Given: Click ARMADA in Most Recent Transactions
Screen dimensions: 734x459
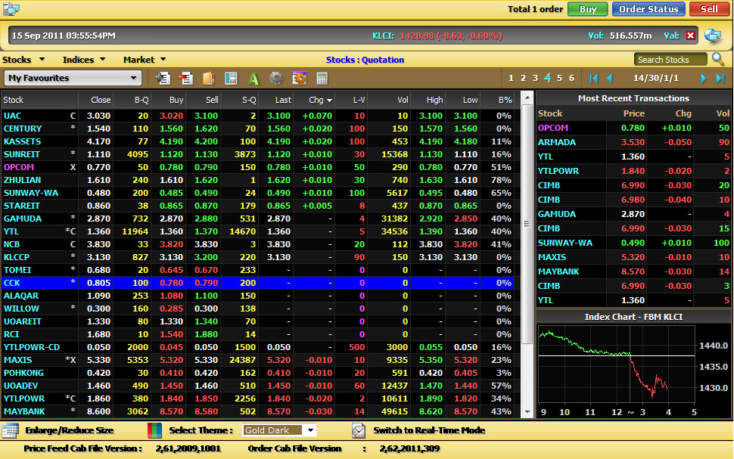Looking at the screenshot, I should point(557,142).
